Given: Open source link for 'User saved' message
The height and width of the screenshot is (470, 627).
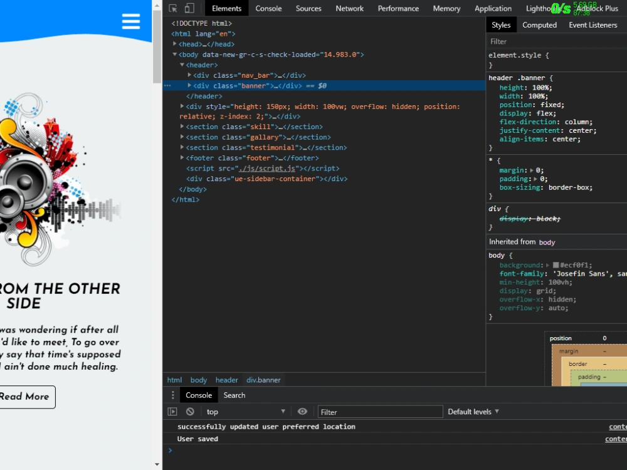Looking at the screenshot, I should 616,439.
